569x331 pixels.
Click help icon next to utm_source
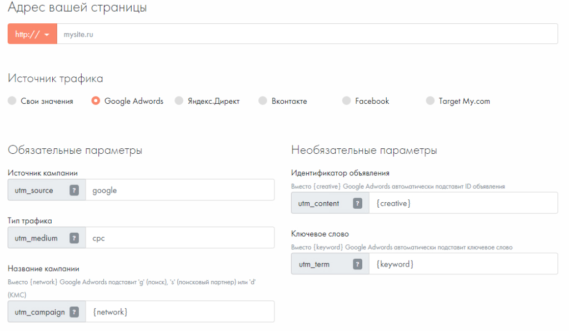pyautogui.click(x=74, y=190)
